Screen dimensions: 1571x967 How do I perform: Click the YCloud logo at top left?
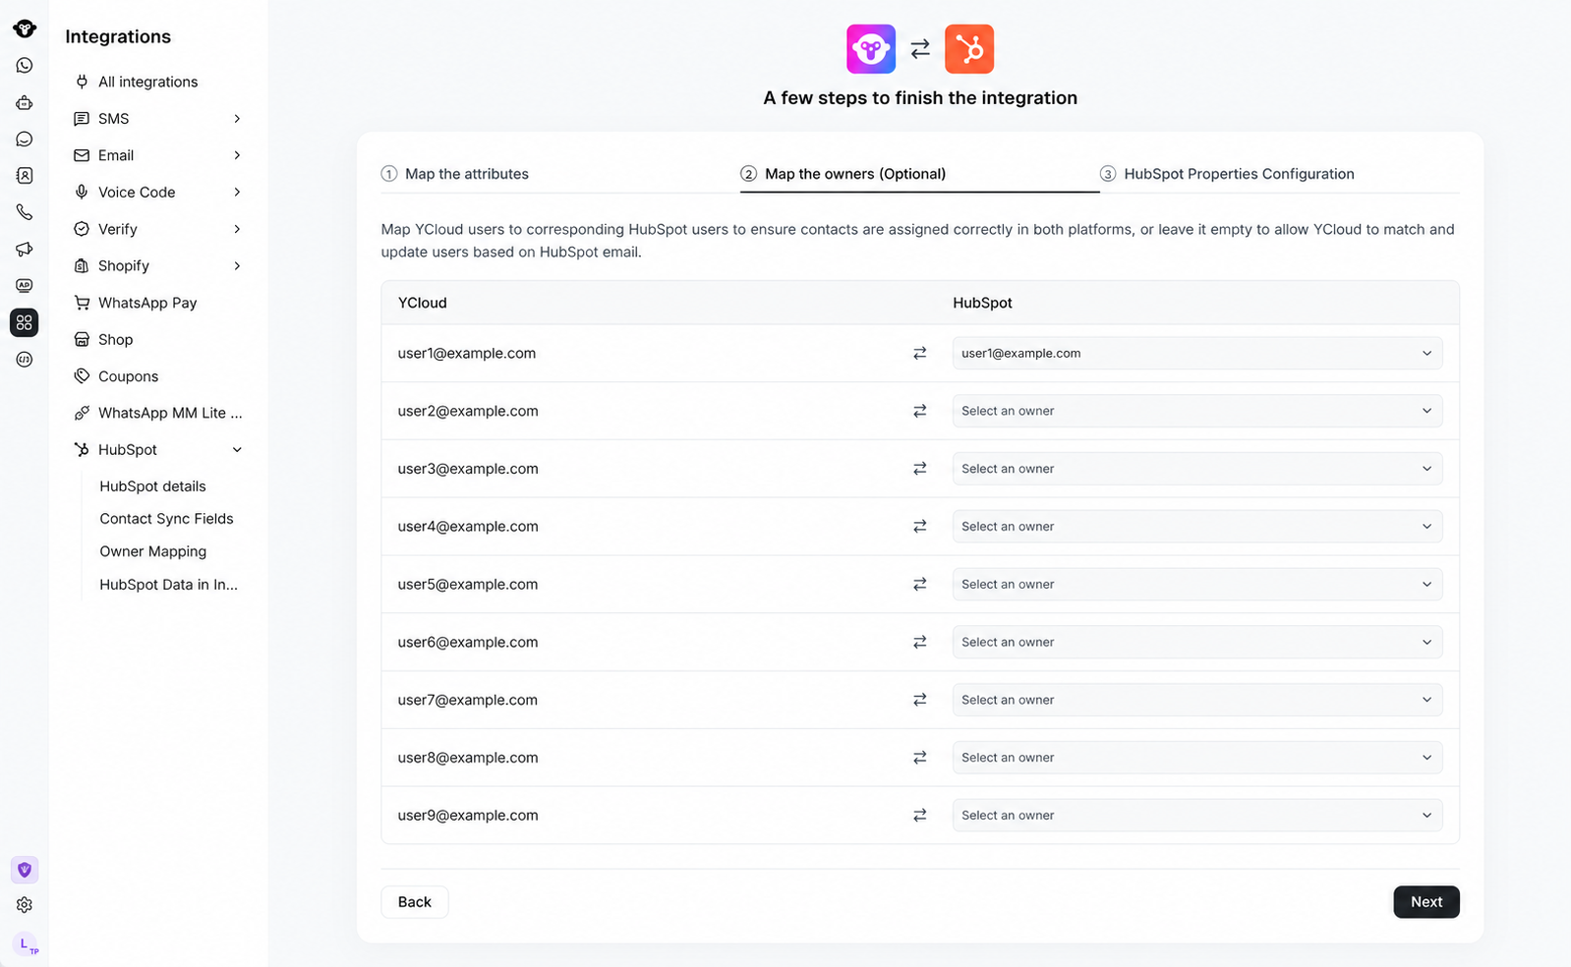click(25, 28)
